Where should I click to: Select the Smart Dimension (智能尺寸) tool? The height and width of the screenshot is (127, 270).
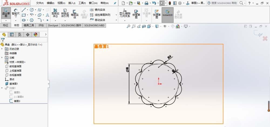(16, 13)
